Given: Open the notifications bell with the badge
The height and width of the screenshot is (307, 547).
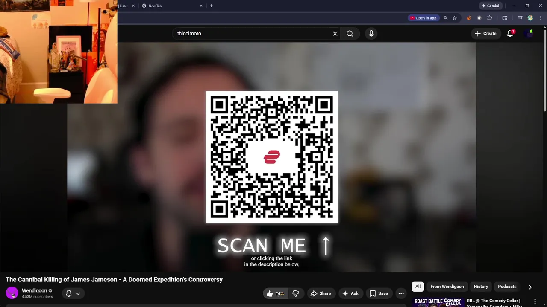Looking at the screenshot, I should (x=510, y=34).
